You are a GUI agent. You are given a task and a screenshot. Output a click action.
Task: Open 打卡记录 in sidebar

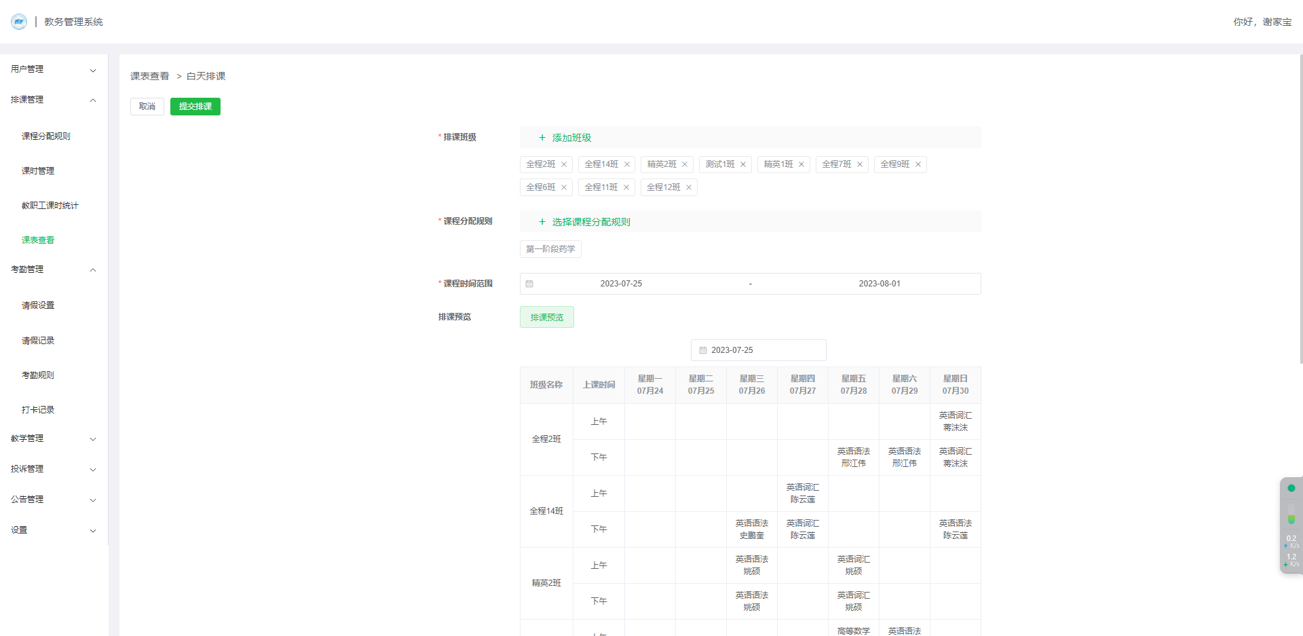(38, 410)
